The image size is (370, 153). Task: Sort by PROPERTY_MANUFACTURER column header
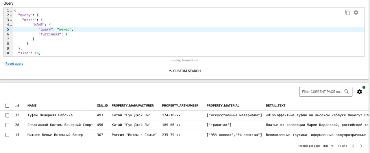pos(133,106)
